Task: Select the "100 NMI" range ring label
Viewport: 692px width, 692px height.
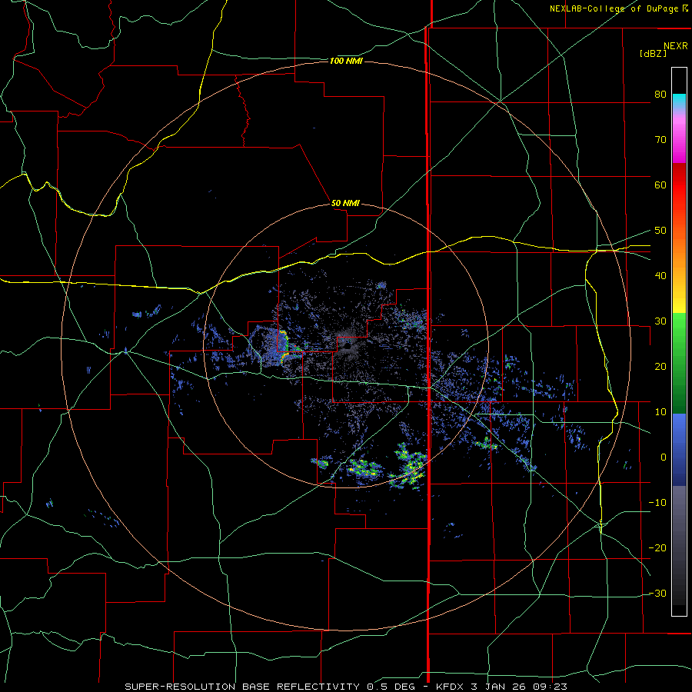Action: click(x=346, y=61)
